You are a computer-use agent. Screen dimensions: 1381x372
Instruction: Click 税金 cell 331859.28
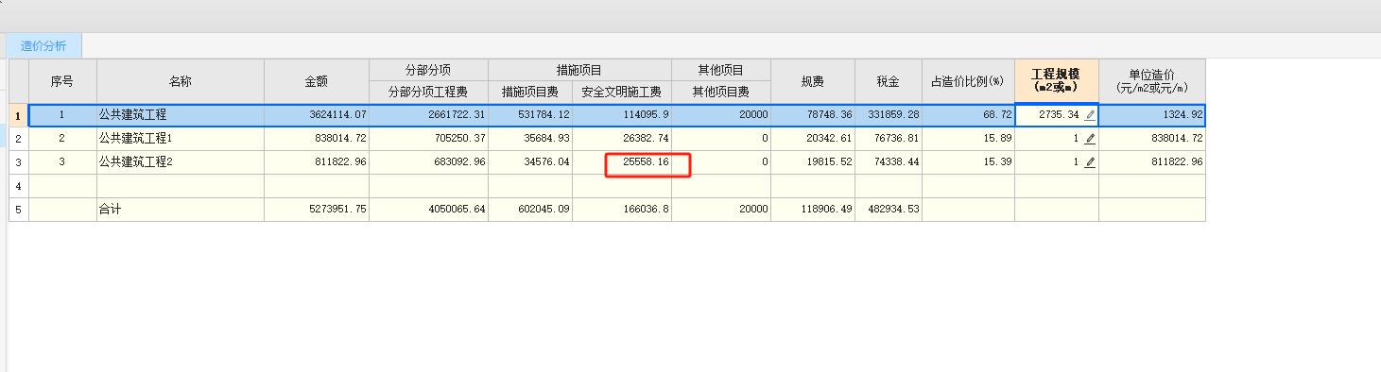tap(889, 115)
